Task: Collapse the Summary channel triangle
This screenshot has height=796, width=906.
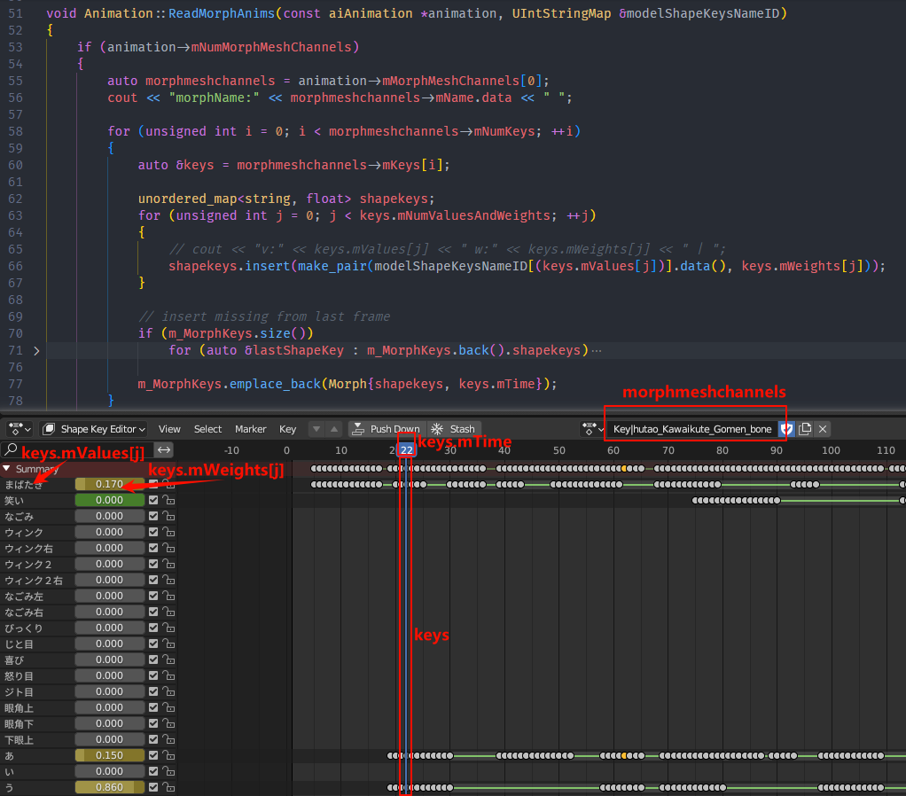Action: pos(7,468)
